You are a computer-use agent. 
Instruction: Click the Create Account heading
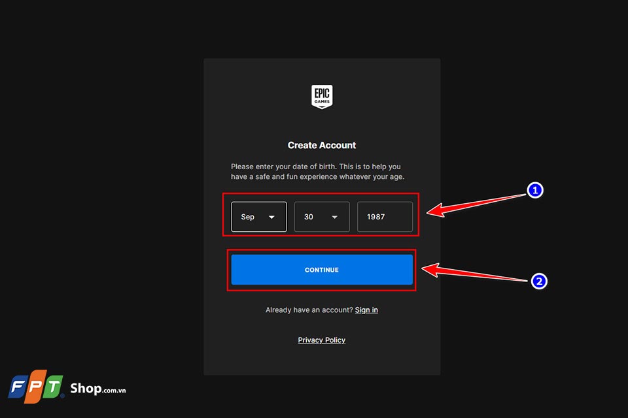click(x=322, y=145)
